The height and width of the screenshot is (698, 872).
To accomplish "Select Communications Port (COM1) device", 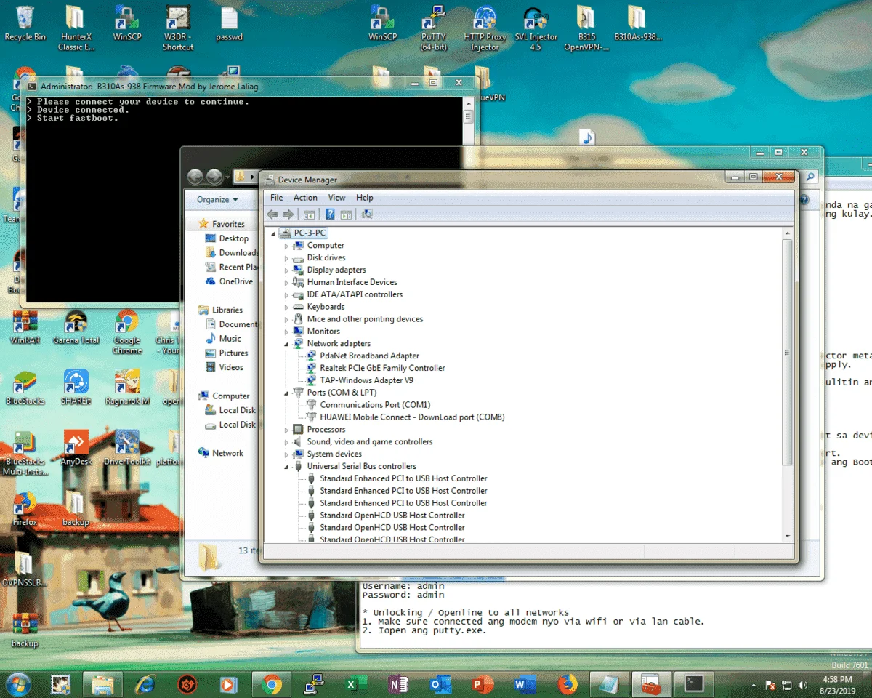I will coord(375,405).
